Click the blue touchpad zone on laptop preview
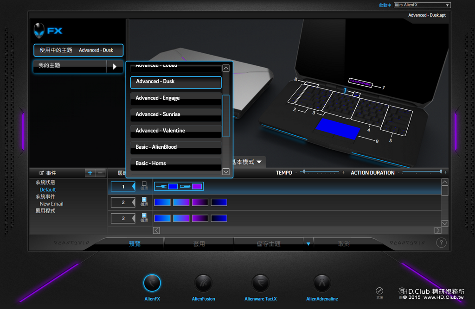Image resolution: width=475 pixels, height=309 pixels. point(338,129)
